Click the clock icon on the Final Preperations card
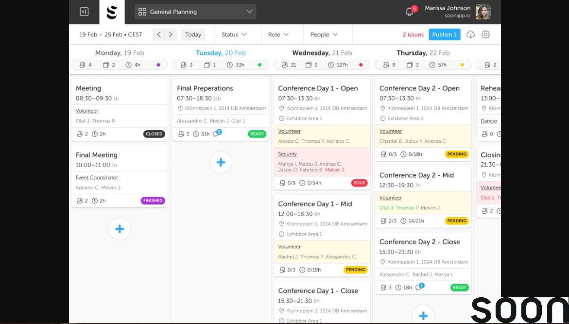 coord(196,134)
